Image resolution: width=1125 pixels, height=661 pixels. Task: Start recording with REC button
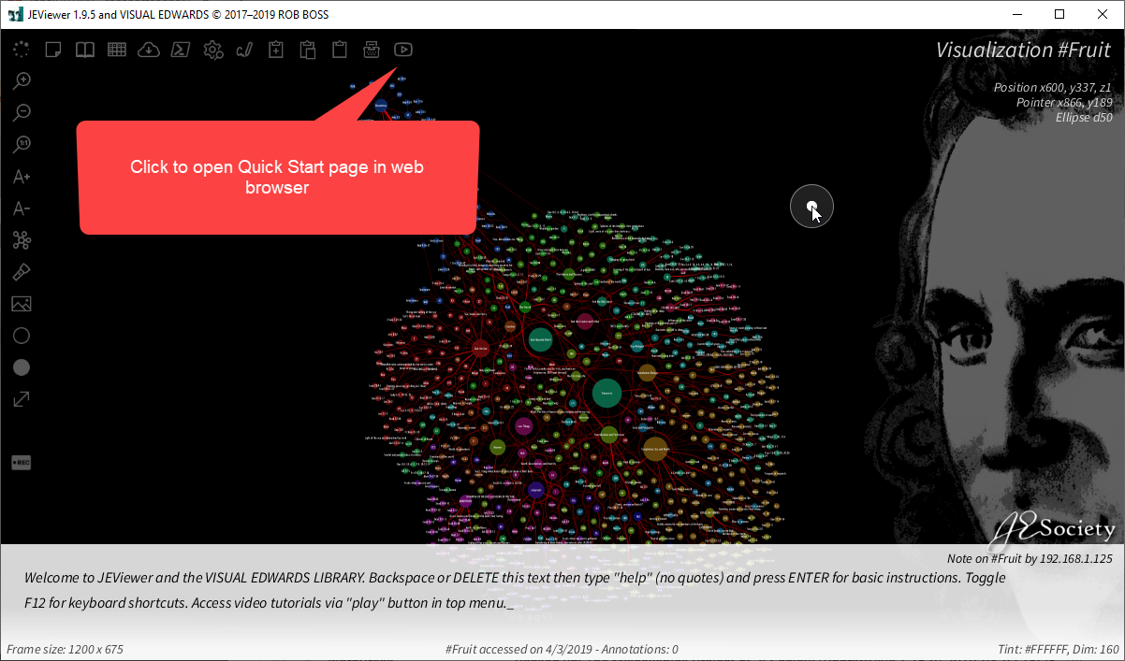point(22,463)
